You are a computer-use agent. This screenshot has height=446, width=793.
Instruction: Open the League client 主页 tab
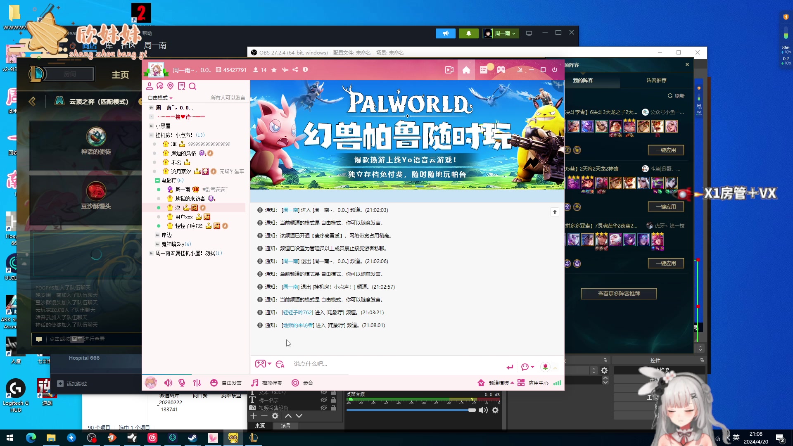click(x=120, y=75)
